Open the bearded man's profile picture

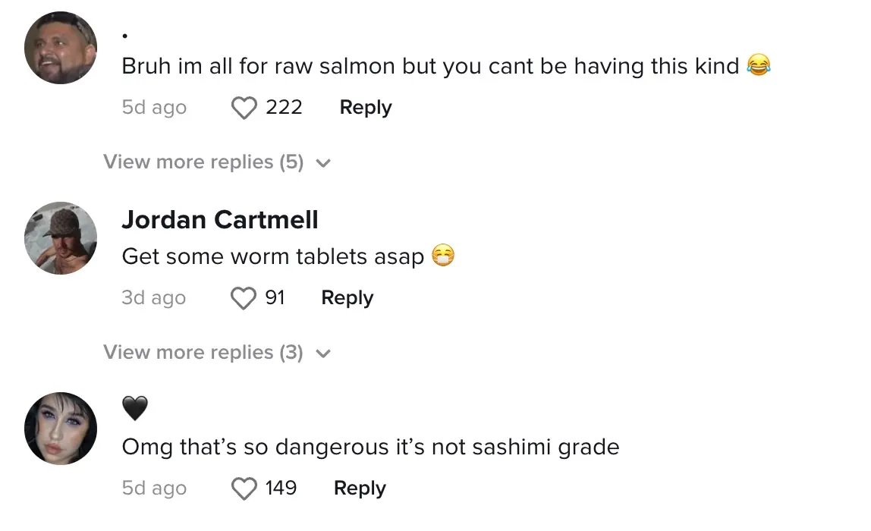61,48
